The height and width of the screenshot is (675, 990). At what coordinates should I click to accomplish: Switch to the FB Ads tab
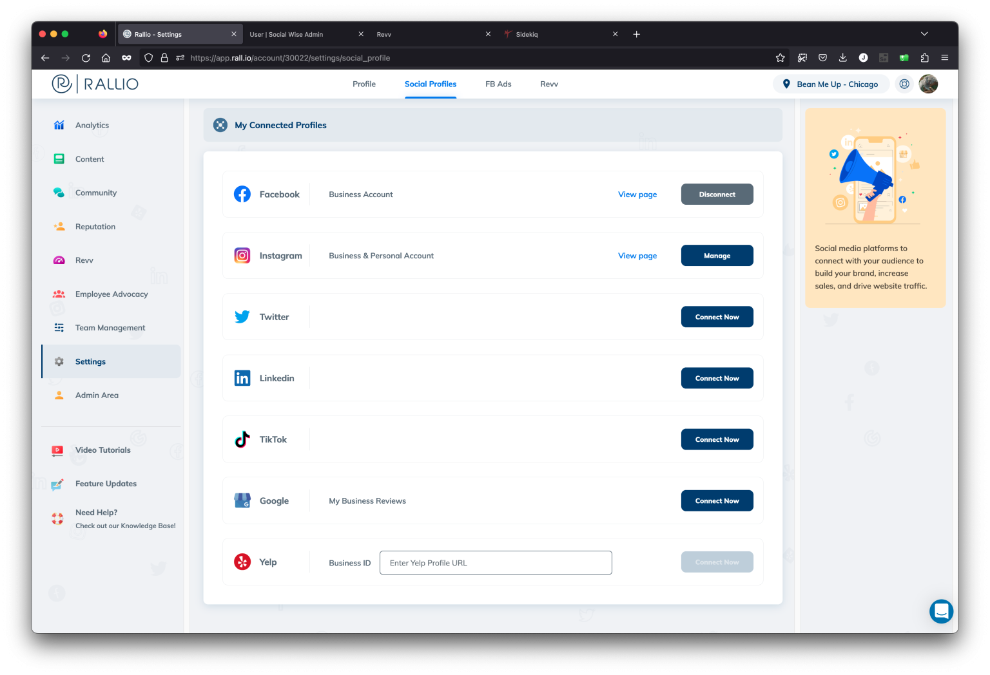(x=498, y=84)
